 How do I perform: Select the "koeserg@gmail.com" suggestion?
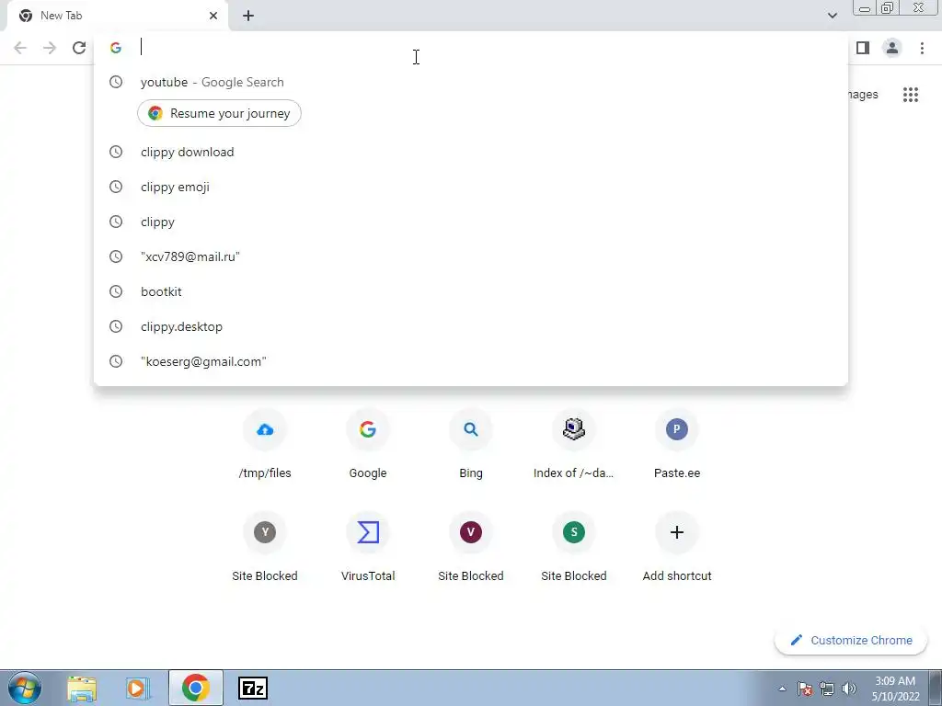(470, 360)
